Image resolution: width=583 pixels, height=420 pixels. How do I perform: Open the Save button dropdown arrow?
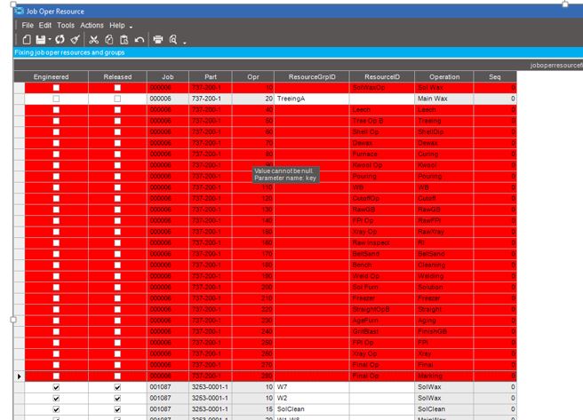pos(50,39)
